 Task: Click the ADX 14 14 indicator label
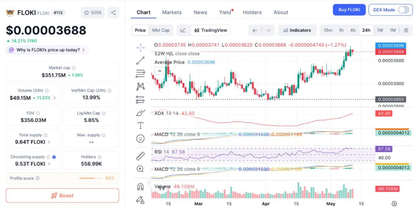pos(167,113)
